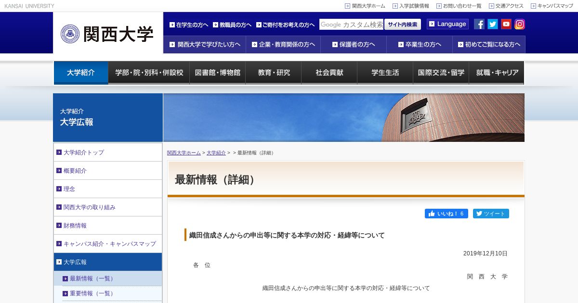Open 交通アクセス top link

click(506, 6)
